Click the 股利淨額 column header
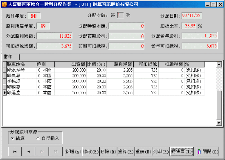Image resolution: width=225 pixels, height=160 pixels. (120, 64)
